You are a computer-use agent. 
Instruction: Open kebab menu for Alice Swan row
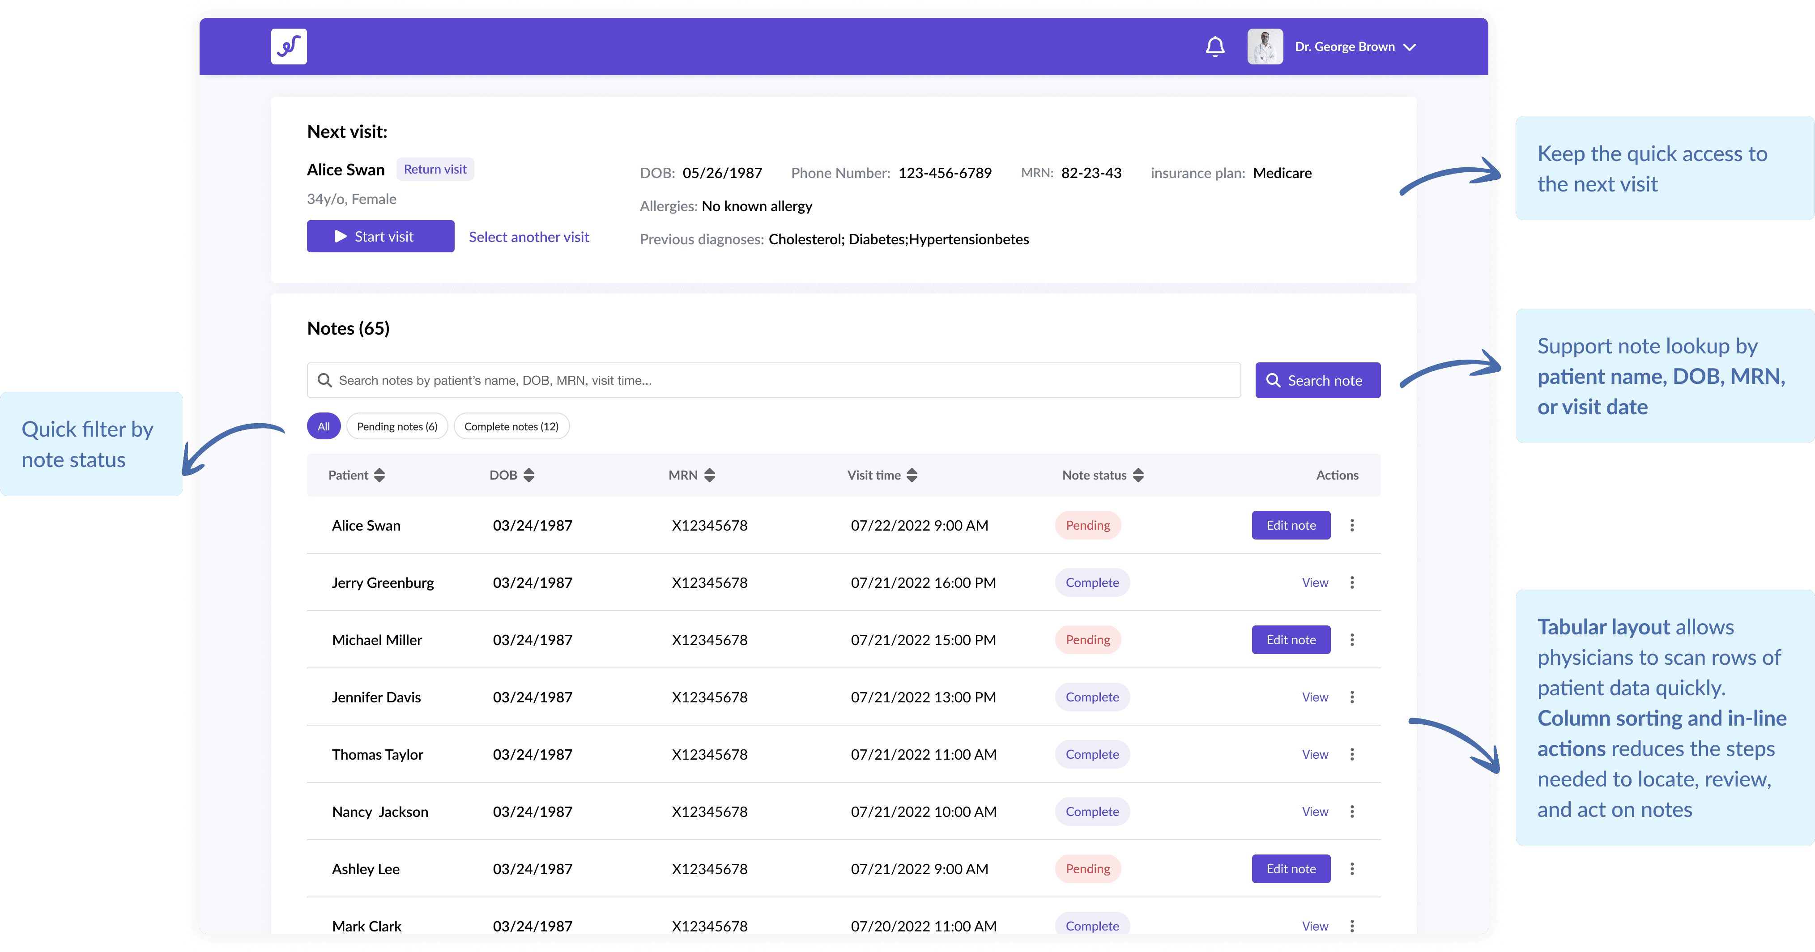[x=1351, y=525]
